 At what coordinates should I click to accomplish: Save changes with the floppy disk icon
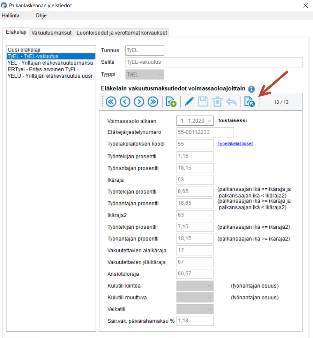(x=203, y=102)
